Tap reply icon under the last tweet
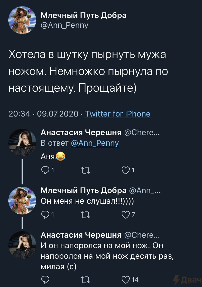The width and height of the screenshot is (202, 287). (45, 280)
